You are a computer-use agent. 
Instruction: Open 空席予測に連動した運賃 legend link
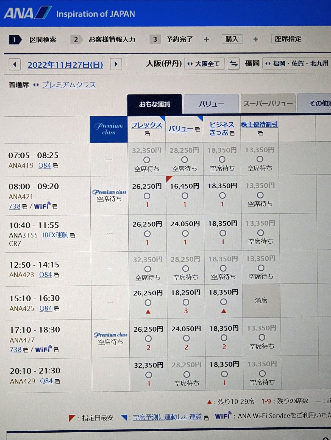coord(167,417)
